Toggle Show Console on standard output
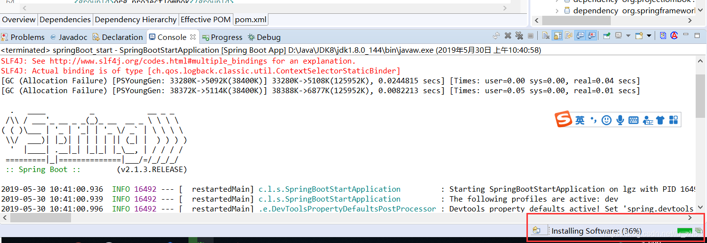This screenshot has width=707, height=243. coord(580,35)
